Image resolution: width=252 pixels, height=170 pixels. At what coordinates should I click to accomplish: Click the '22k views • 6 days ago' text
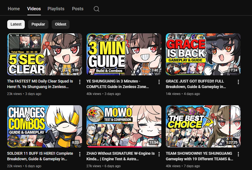[24, 166]
